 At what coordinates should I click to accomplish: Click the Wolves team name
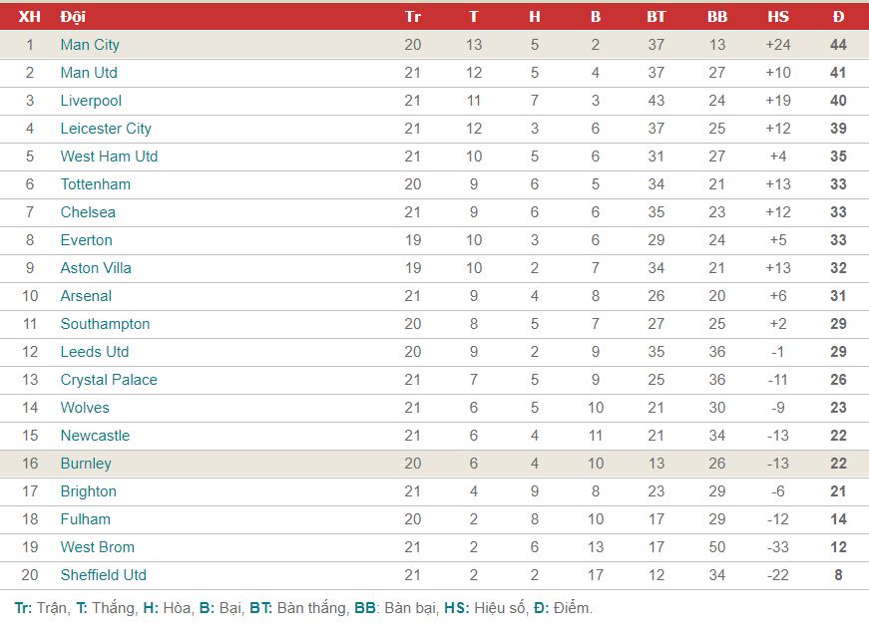(x=85, y=408)
